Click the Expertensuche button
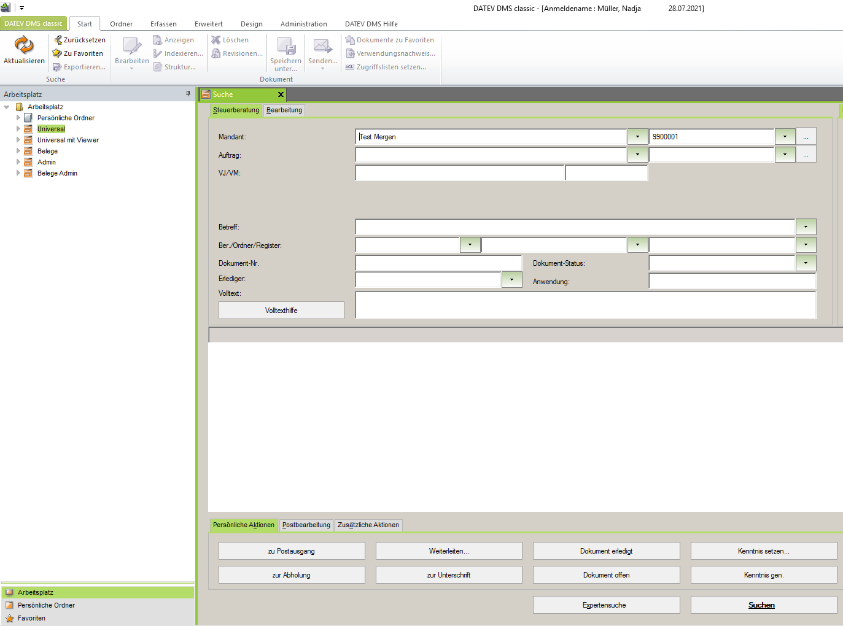The height and width of the screenshot is (626, 843). point(607,605)
